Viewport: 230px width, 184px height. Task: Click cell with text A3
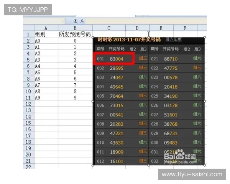pos(46,60)
